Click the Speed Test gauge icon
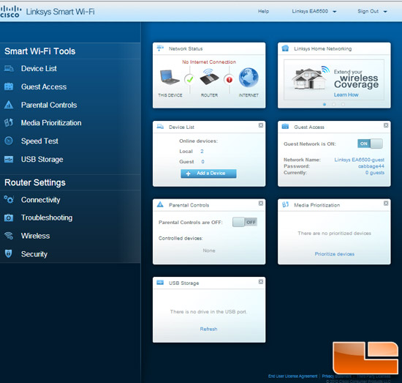Viewport: 402px width, 383px height. 9,141
